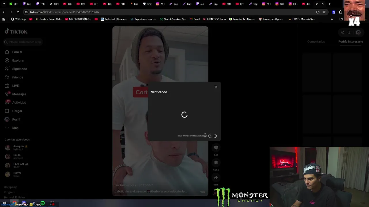
Task: Go back in browser history
Action: coord(4,12)
